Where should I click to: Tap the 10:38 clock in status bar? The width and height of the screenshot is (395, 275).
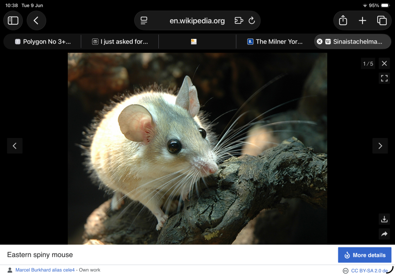click(11, 5)
